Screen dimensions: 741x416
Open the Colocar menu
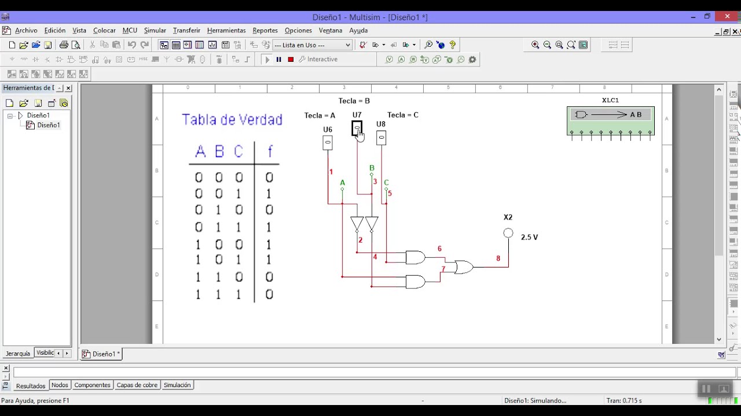pos(105,30)
